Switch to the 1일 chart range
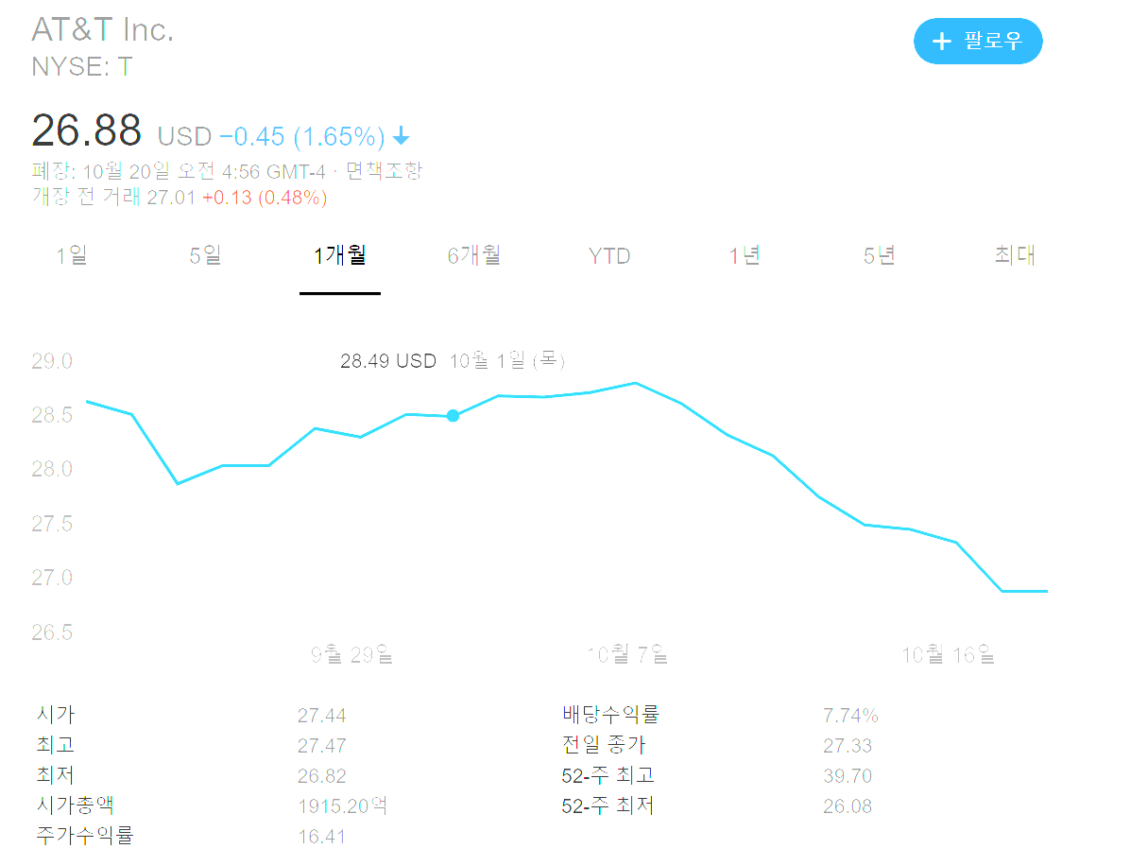Image resolution: width=1130 pixels, height=866 pixels. pos(72,255)
